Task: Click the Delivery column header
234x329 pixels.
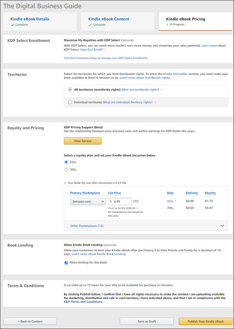Action: point(192,193)
